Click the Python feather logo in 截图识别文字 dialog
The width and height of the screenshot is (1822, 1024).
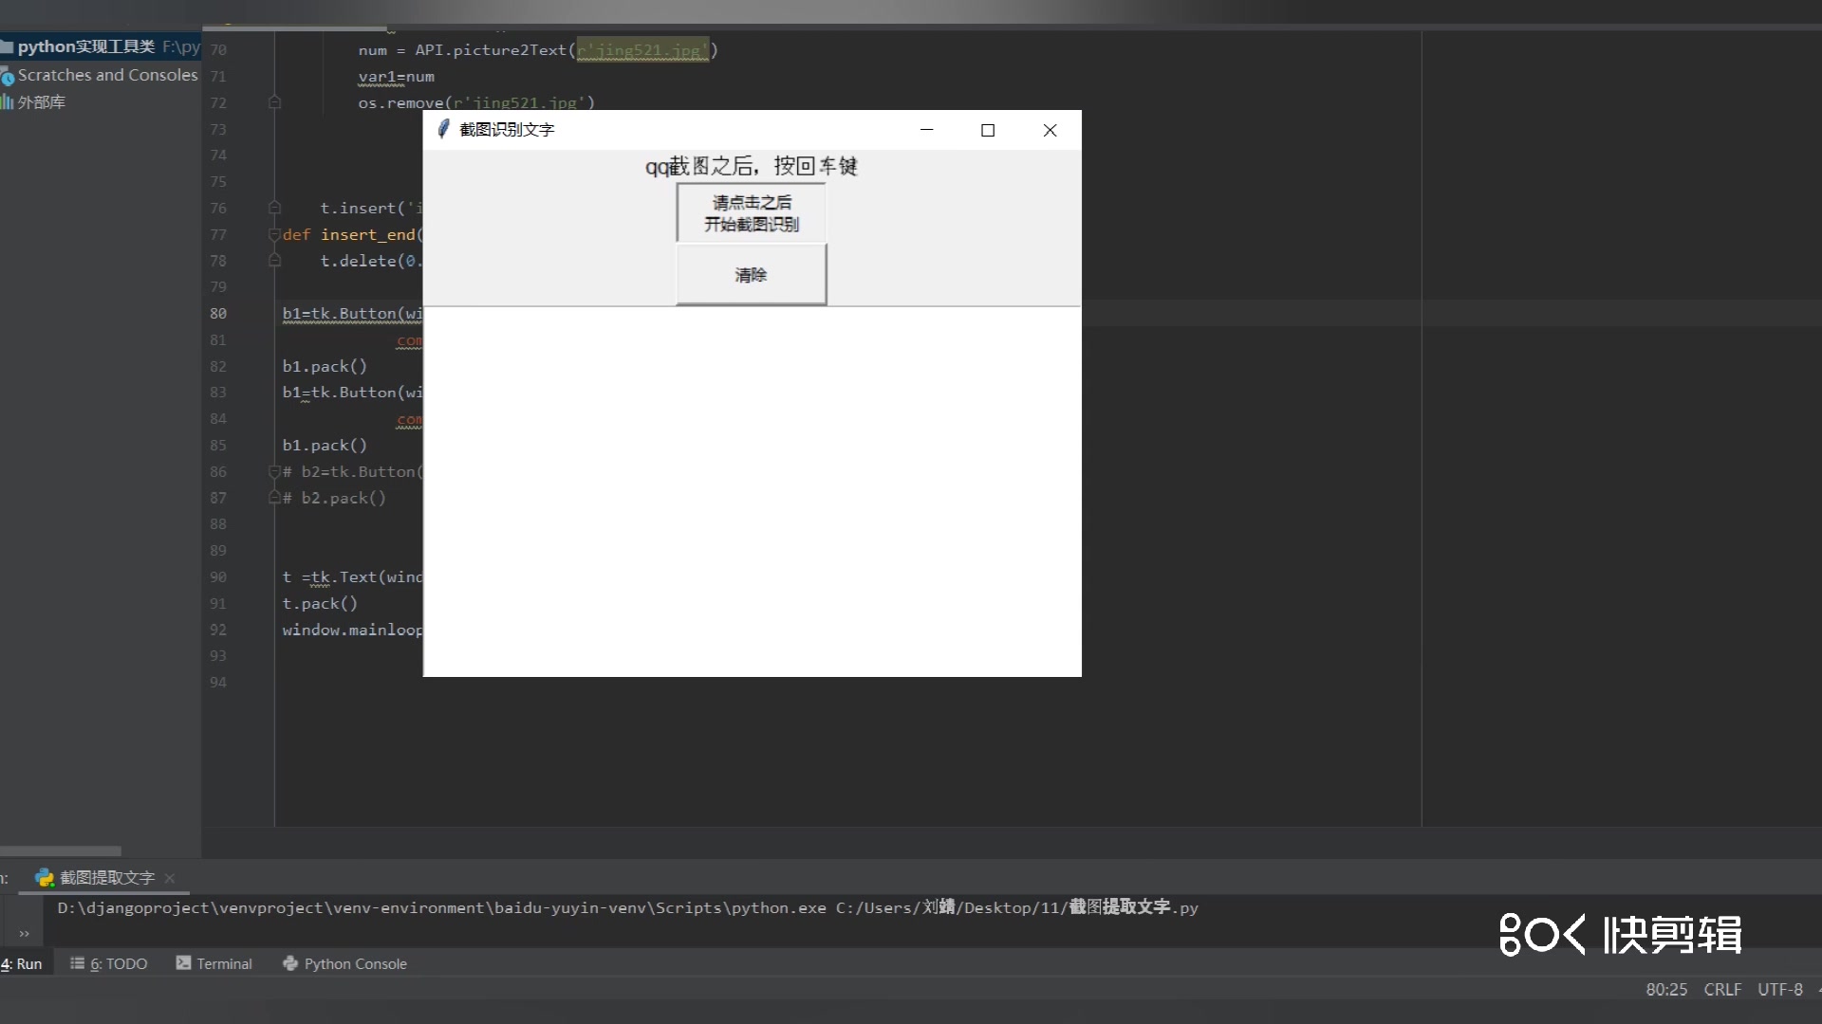[x=443, y=129]
